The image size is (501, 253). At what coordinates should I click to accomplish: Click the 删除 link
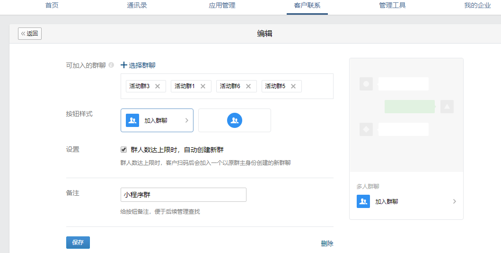click(x=327, y=244)
